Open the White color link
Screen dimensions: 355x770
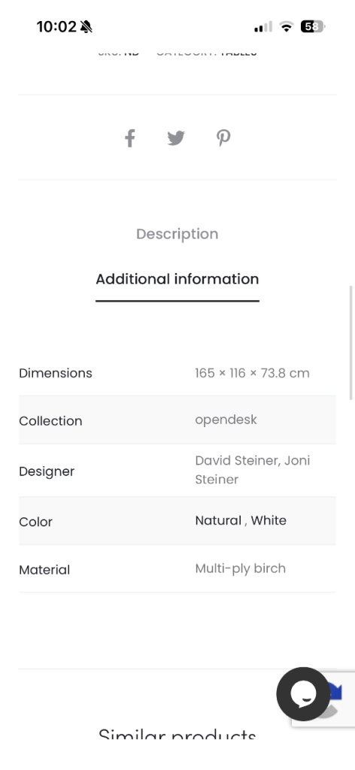coord(269,520)
